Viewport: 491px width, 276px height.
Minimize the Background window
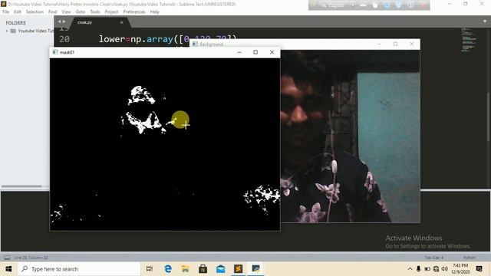click(x=379, y=44)
